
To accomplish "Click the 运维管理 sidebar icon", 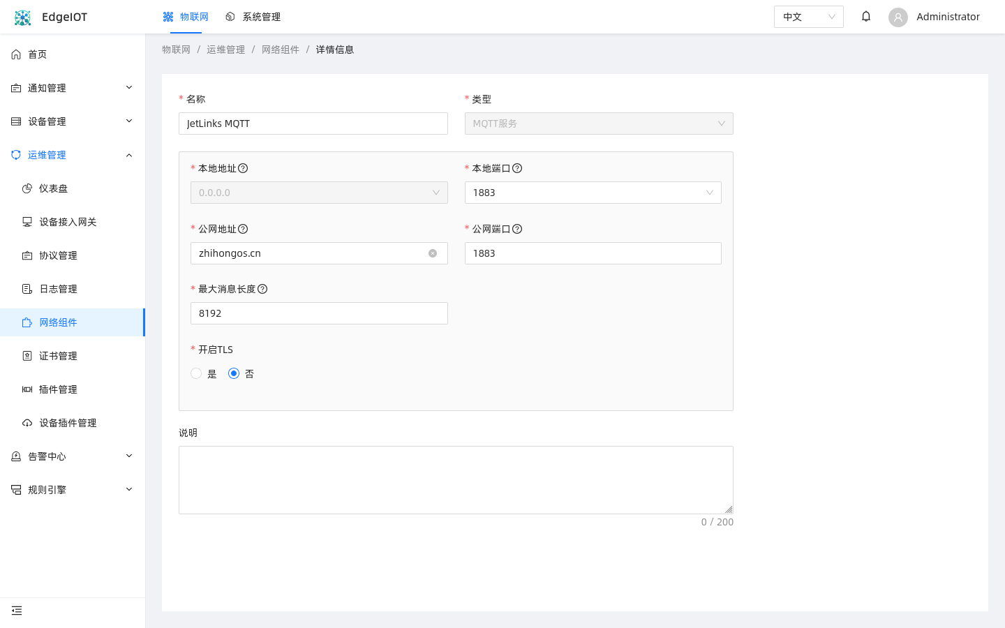I will coord(16,155).
